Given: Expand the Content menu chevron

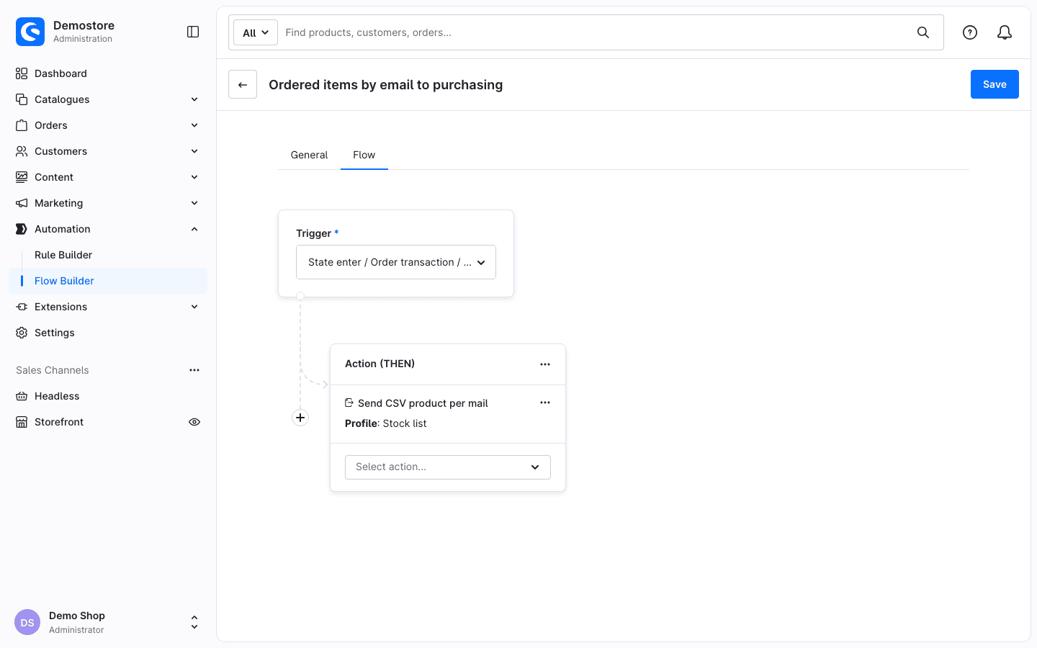Looking at the screenshot, I should [x=194, y=177].
